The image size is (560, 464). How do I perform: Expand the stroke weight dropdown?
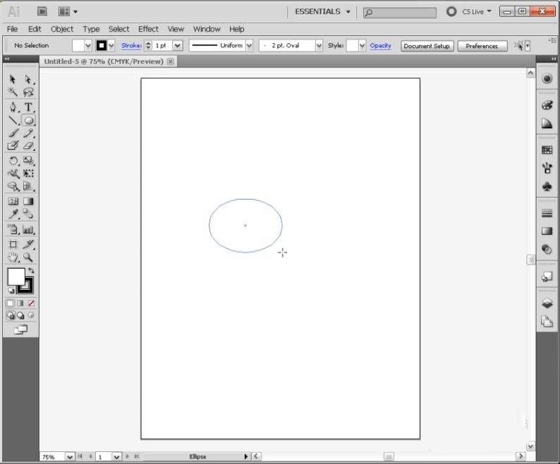click(177, 46)
